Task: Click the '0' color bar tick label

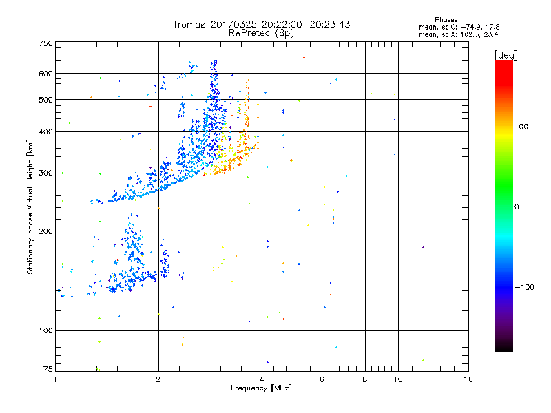Action: point(517,207)
